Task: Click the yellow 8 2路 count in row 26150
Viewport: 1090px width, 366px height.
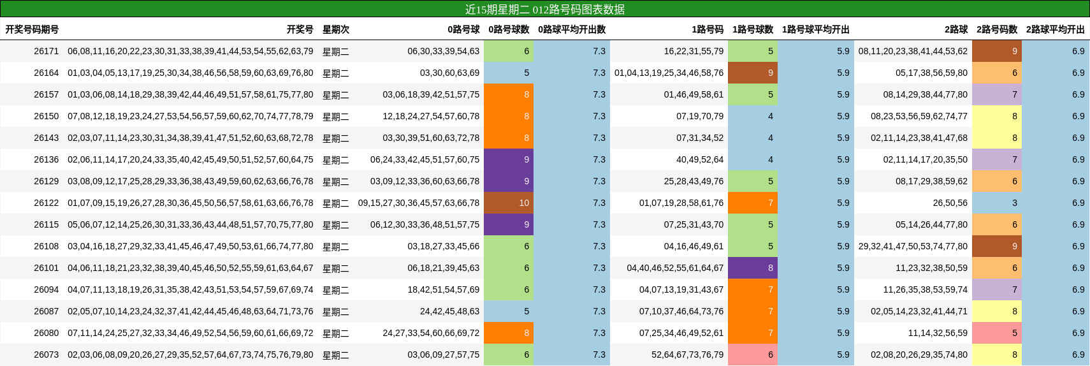Action: 997,116
